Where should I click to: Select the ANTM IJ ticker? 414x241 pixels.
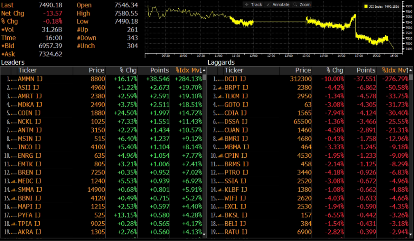30,130
